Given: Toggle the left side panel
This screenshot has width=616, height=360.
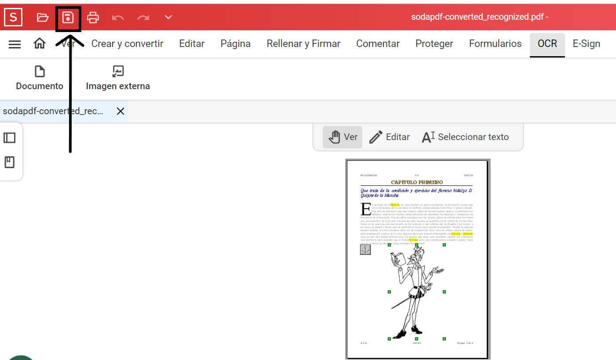Looking at the screenshot, I should click(x=10, y=137).
